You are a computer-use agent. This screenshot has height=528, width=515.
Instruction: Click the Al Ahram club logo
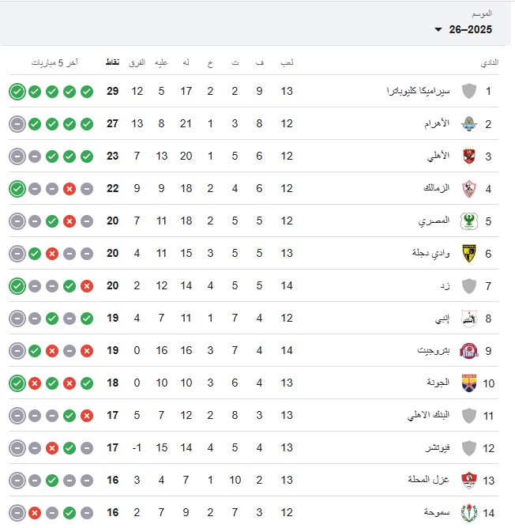point(469,123)
